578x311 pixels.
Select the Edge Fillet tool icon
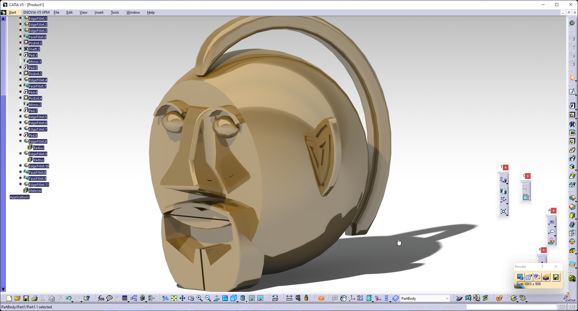pos(572,198)
